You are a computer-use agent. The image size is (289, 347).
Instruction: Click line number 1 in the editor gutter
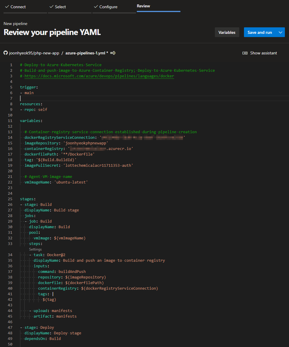pyautogui.click(x=11, y=65)
